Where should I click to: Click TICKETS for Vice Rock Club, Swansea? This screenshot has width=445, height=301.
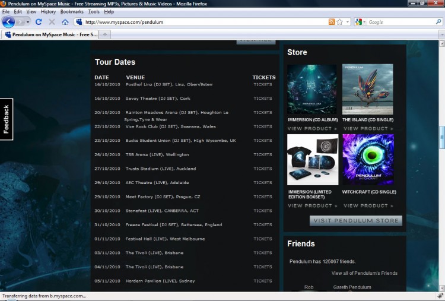263,126
